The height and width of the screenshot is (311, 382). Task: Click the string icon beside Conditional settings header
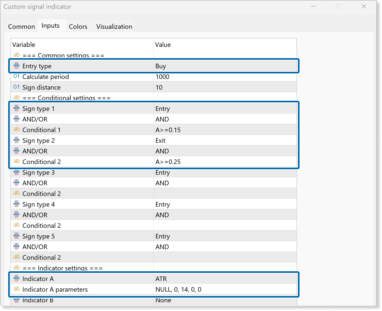[16, 97]
